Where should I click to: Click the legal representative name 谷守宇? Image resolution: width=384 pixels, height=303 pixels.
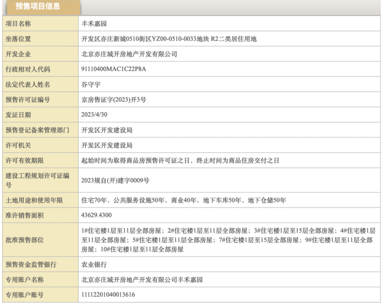[x=91, y=84]
